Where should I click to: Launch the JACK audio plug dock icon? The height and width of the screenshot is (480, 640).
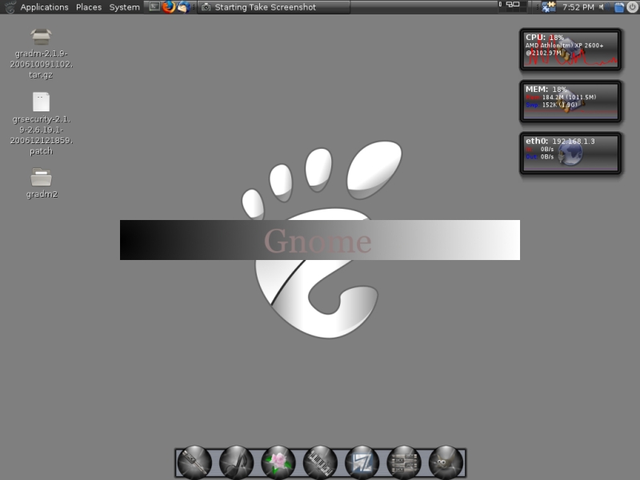[194, 462]
